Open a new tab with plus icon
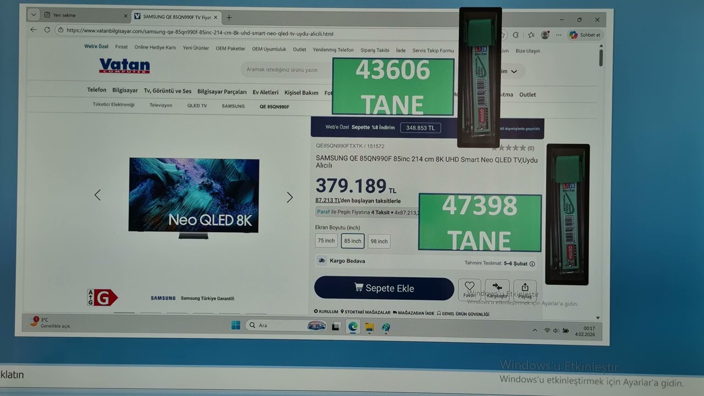This screenshot has height=396, width=704. (229, 18)
